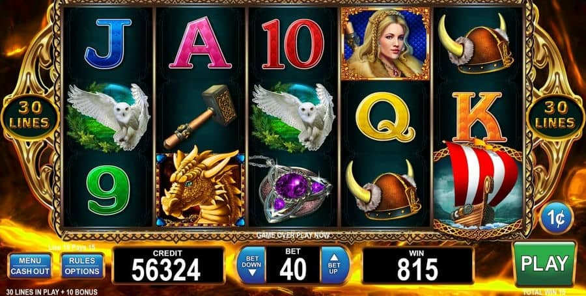Open Rules Options
The image size is (586, 296).
82,266
